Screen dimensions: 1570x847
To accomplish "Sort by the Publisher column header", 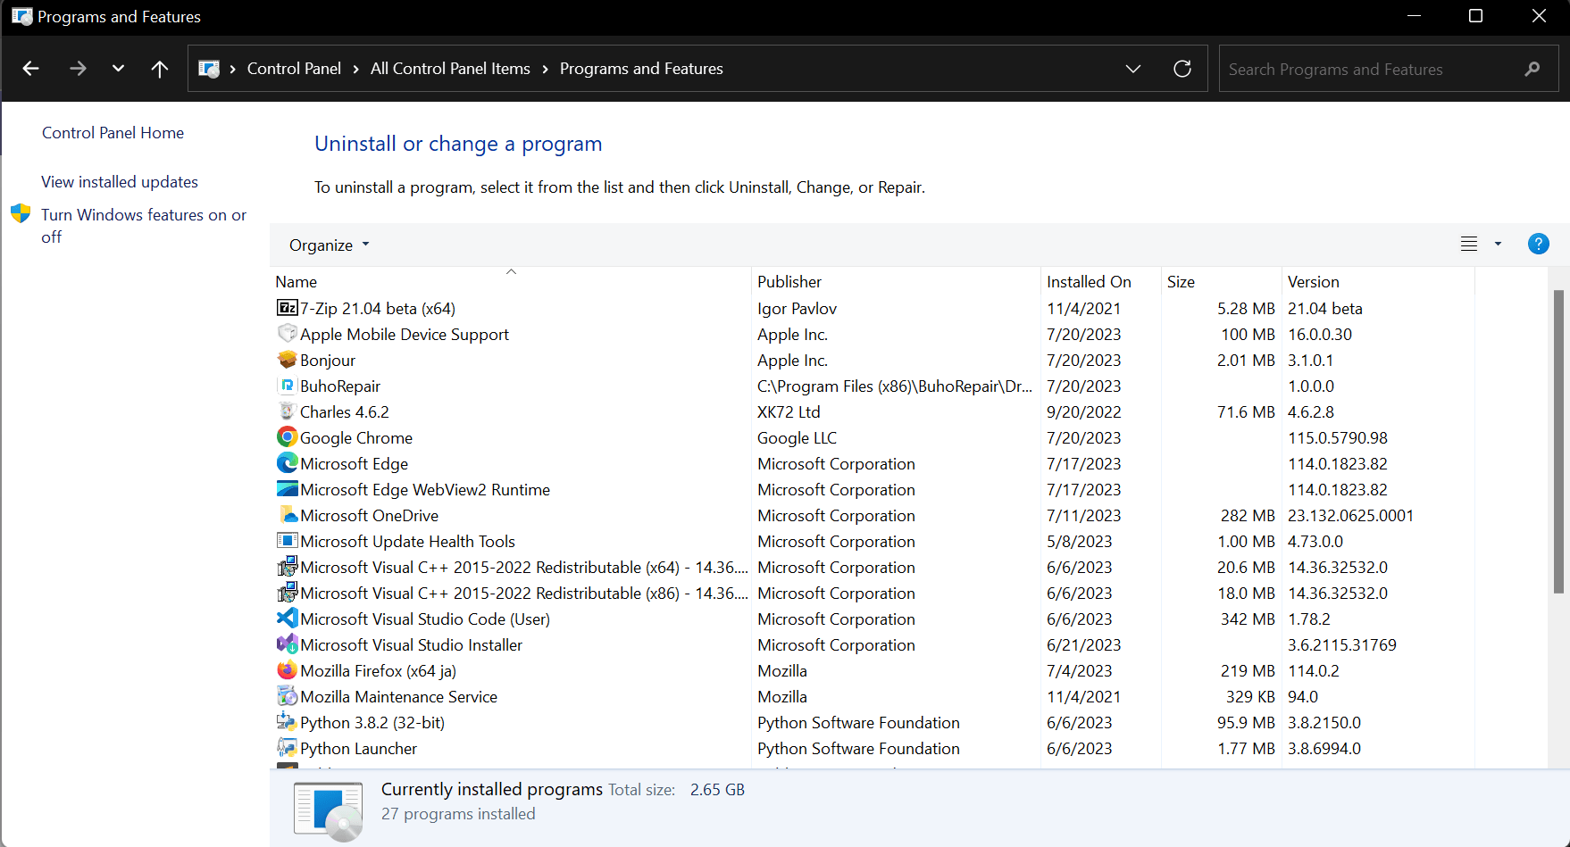I will pyautogui.click(x=896, y=281).
